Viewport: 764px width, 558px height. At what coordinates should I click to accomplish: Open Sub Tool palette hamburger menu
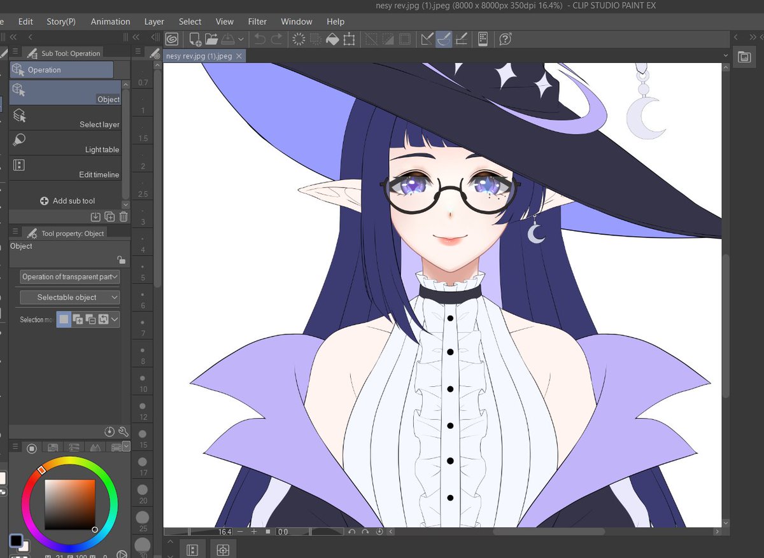click(x=15, y=52)
